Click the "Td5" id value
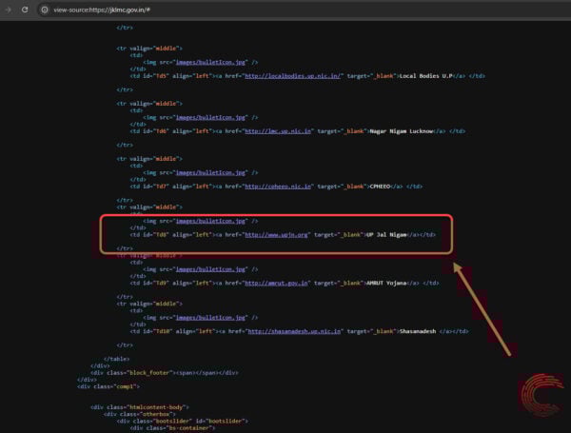571x433 pixels. (161, 76)
